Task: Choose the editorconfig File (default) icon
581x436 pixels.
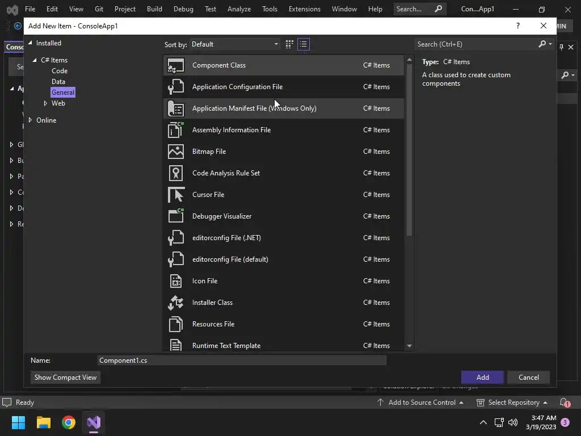Action: (x=176, y=259)
